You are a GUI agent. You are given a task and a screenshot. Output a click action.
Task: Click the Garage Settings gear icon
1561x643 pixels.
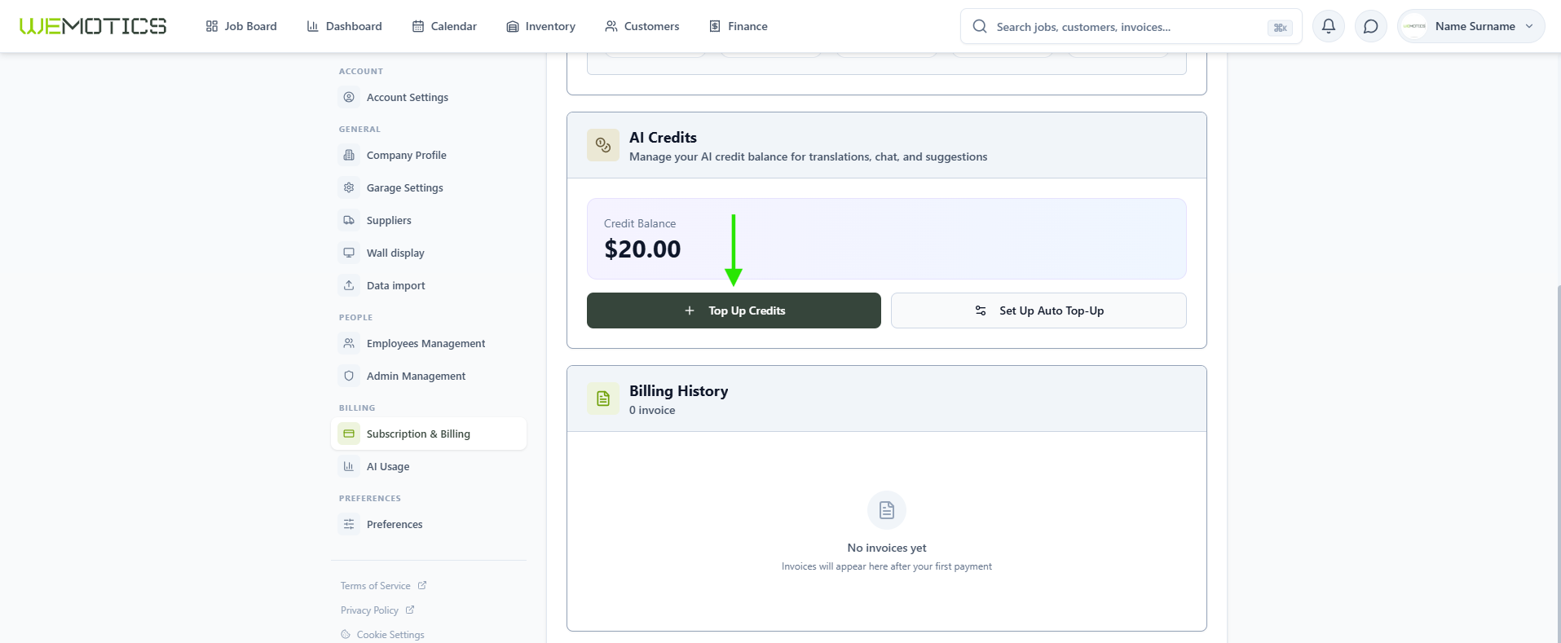tap(349, 187)
